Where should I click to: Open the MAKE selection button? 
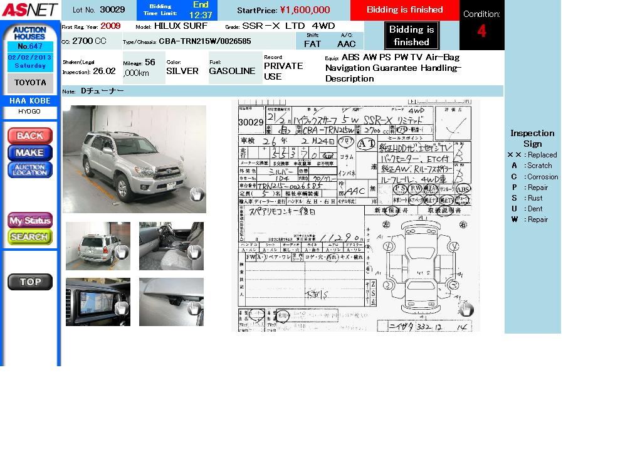pyautogui.click(x=29, y=152)
